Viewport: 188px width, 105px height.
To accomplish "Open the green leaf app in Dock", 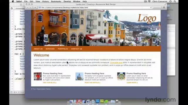I will coord(106,101).
